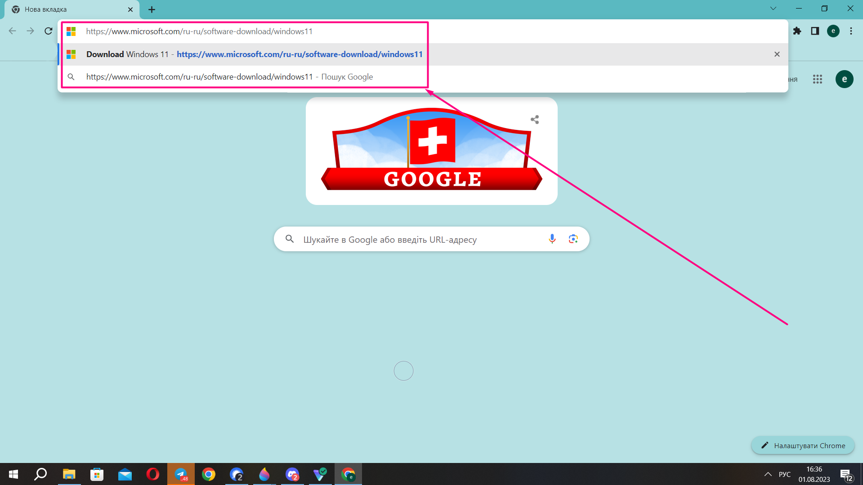Start voice search with the microphone
The image size is (863, 485).
coord(552,239)
